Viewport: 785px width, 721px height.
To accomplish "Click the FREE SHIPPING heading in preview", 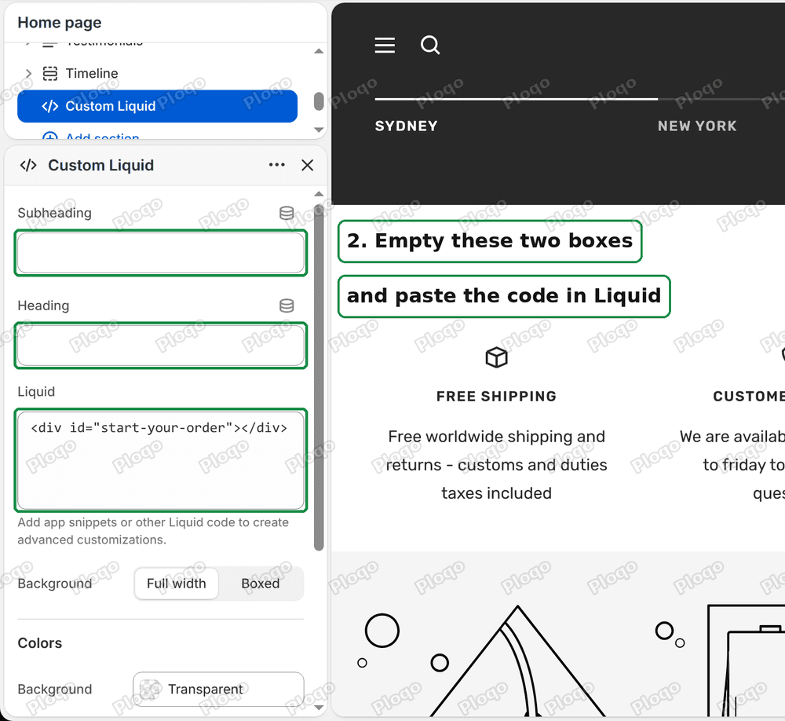I will pos(496,397).
